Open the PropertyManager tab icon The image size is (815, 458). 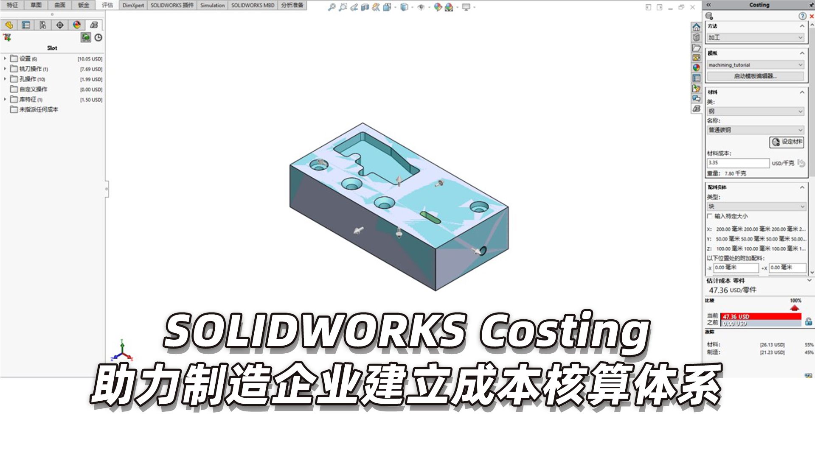tap(26, 25)
